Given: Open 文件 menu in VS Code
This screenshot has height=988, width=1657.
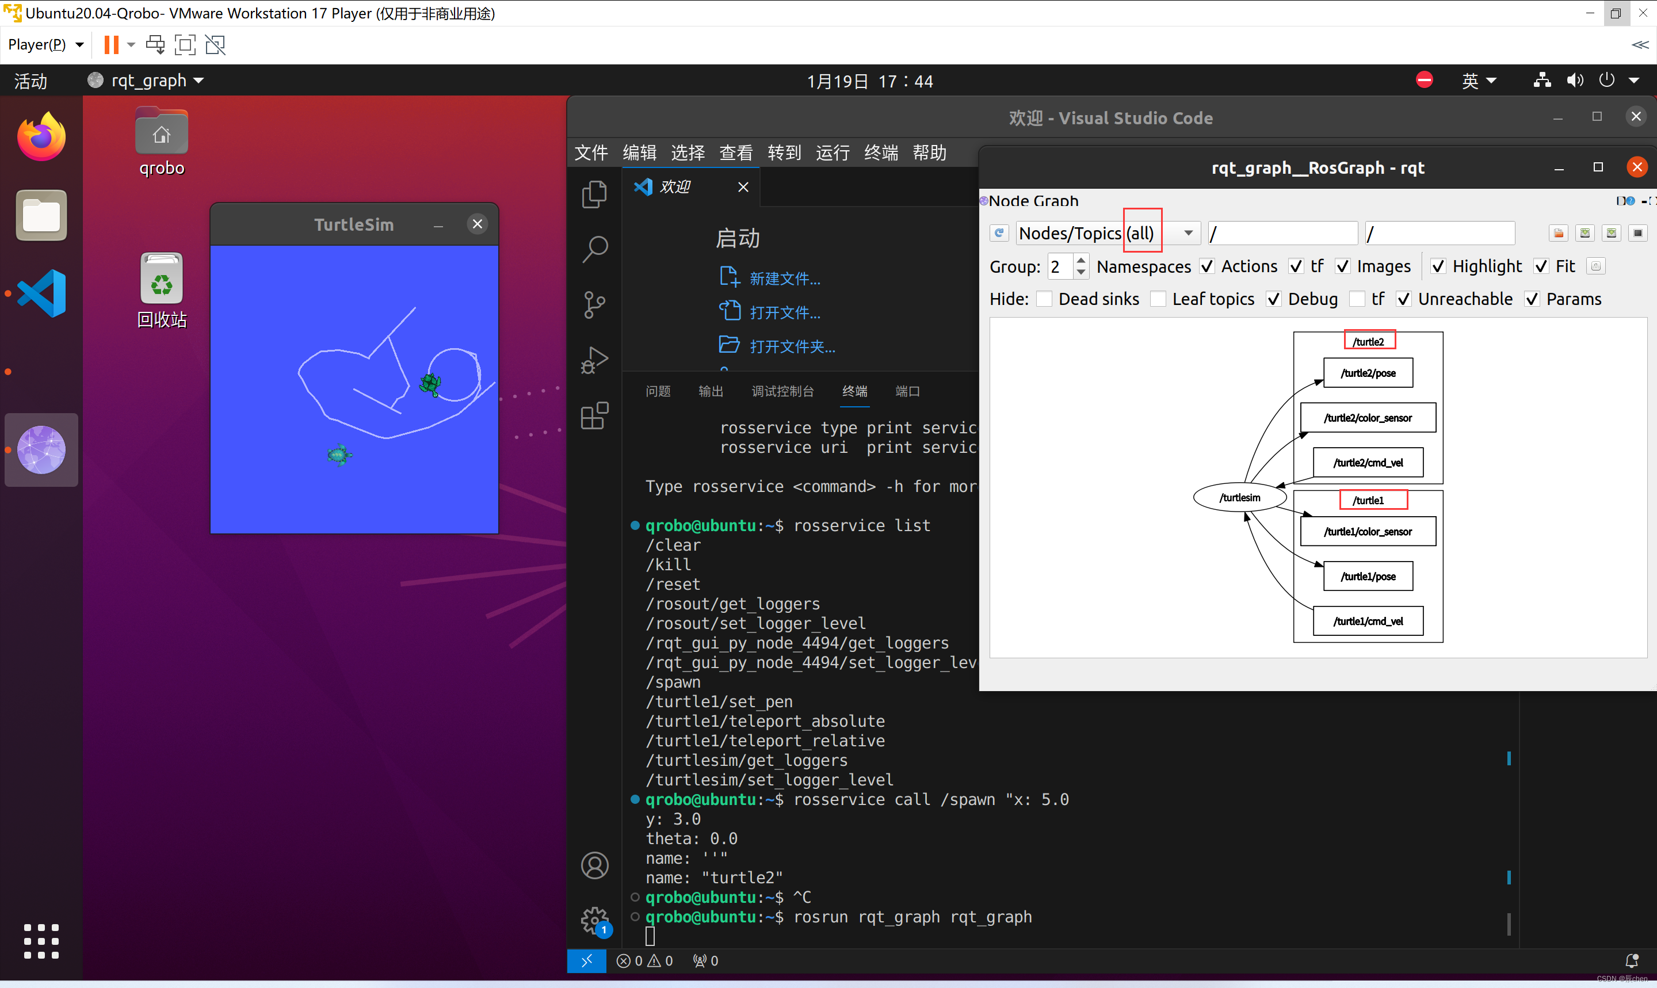Looking at the screenshot, I should coord(591,152).
